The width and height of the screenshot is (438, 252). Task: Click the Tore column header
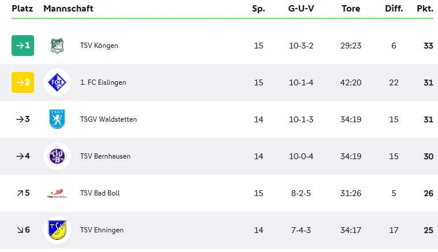click(x=351, y=9)
